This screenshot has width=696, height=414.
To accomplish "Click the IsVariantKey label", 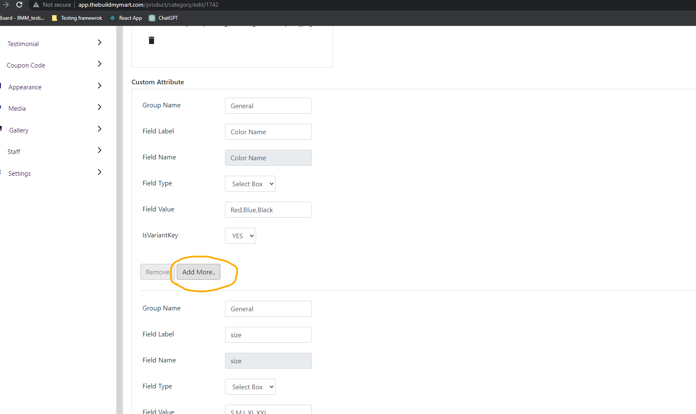I will [160, 235].
